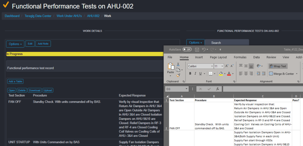Click the formula bar input field

[x=263, y=89]
